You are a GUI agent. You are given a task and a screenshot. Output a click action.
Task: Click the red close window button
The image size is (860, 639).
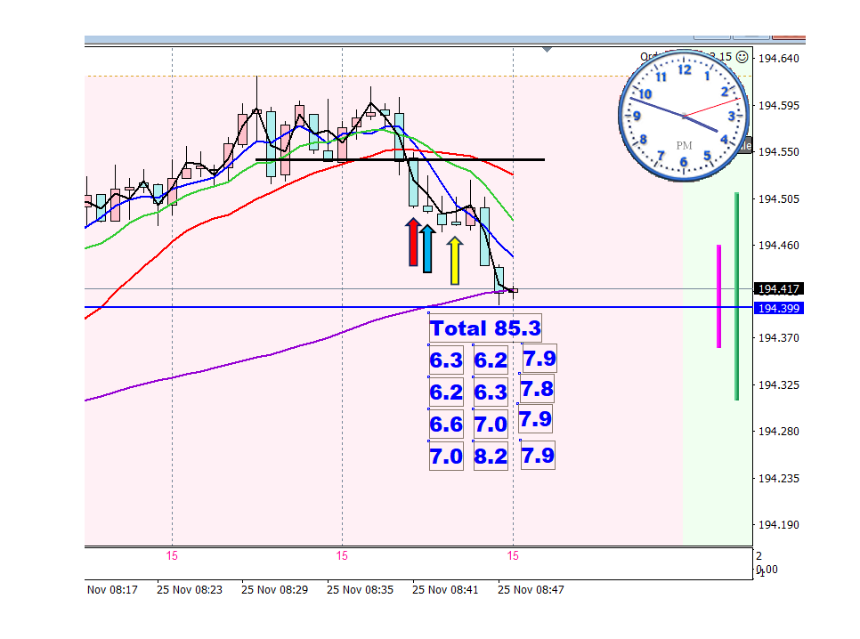coord(789,37)
